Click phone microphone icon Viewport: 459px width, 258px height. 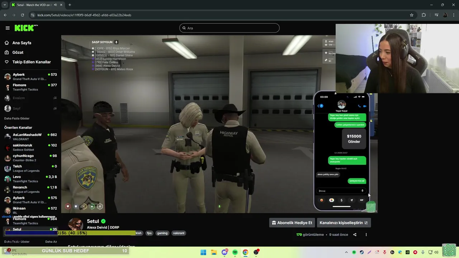pyautogui.click(x=363, y=191)
